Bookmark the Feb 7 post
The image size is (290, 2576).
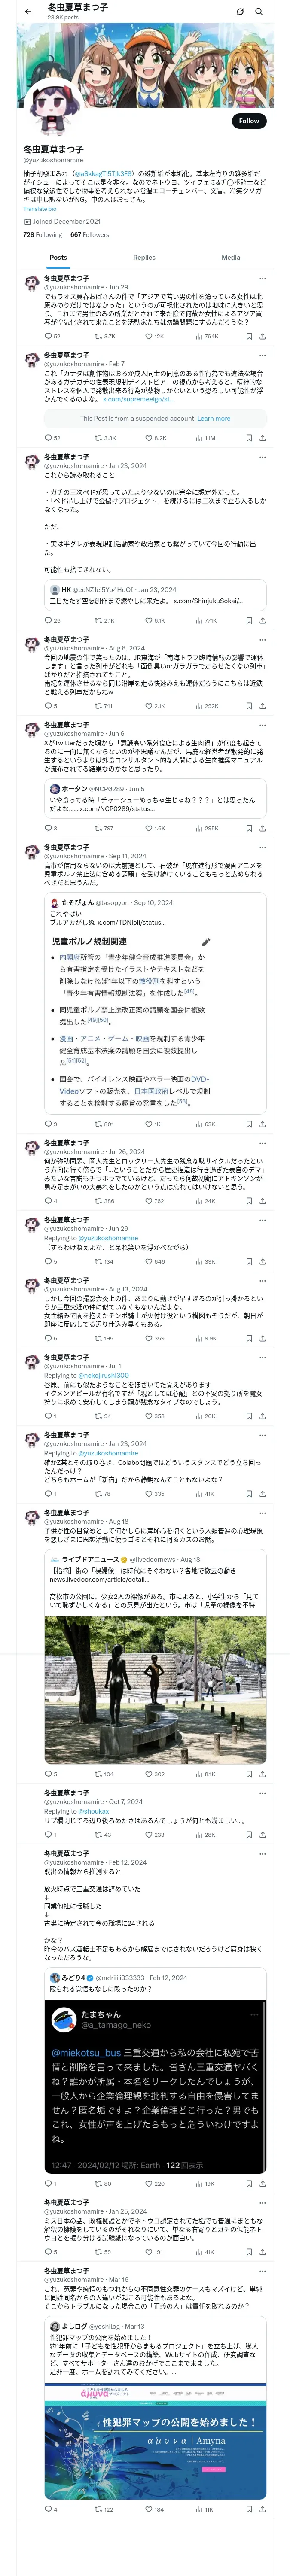248,438
